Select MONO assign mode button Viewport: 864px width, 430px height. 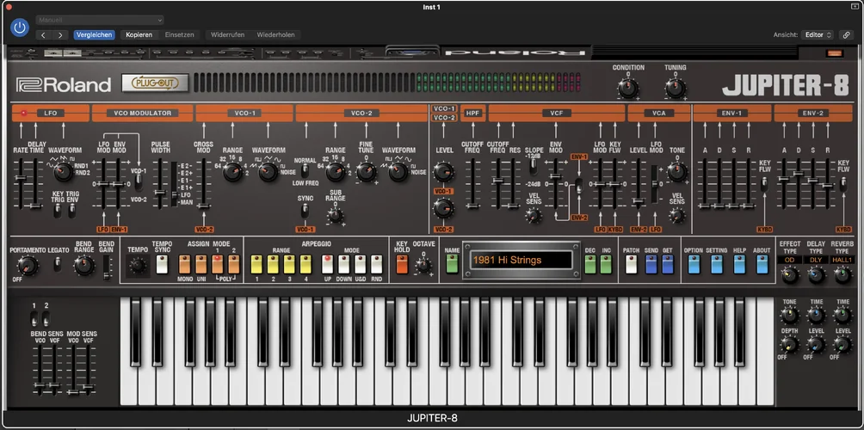[x=184, y=264]
